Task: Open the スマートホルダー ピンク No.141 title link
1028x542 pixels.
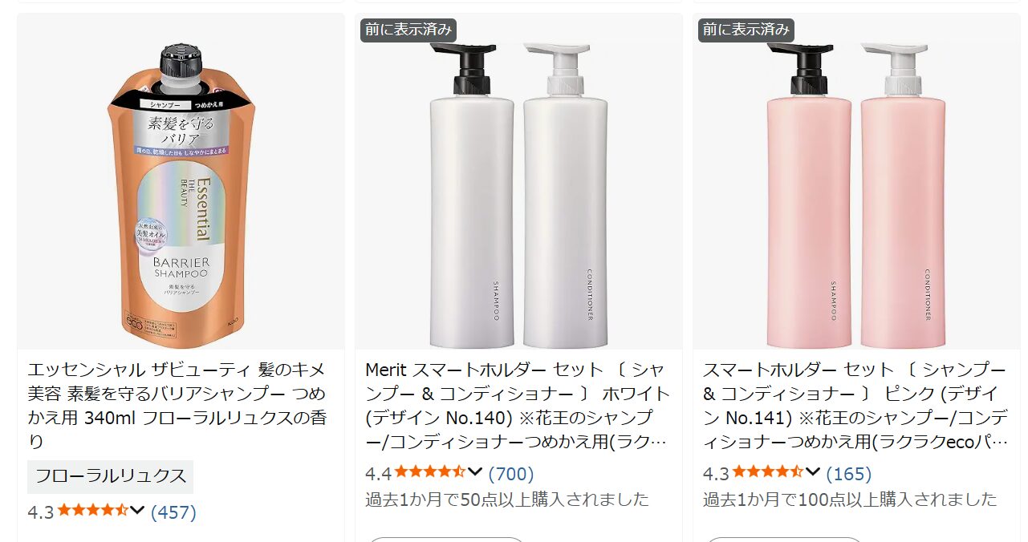Action: 855,406
